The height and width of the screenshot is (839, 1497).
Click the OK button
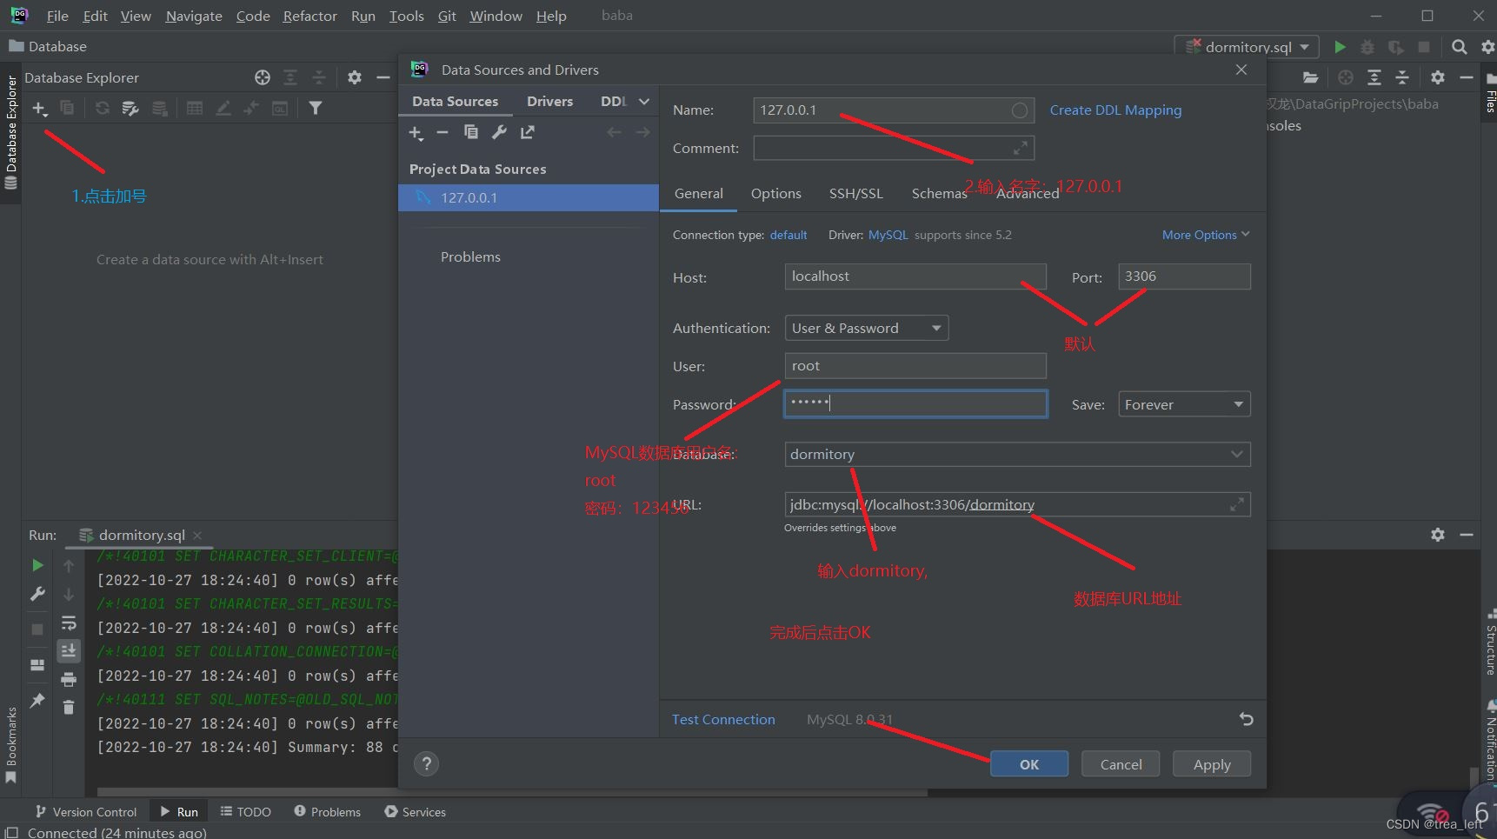1029,764
